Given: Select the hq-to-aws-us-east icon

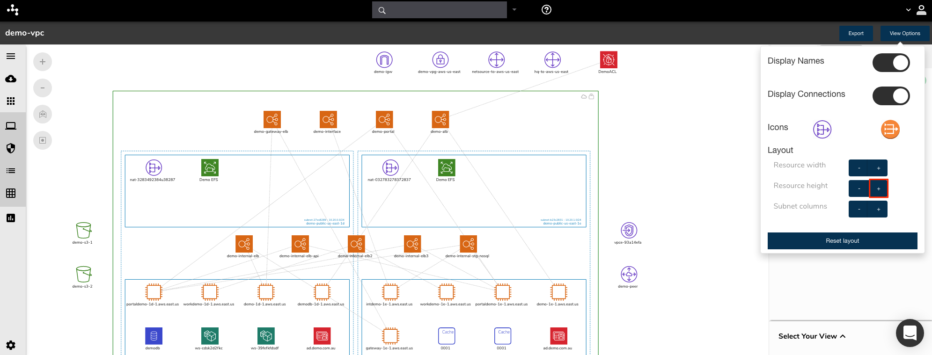Looking at the screenshot, I should pyautogui.click(x=553, y=60).
